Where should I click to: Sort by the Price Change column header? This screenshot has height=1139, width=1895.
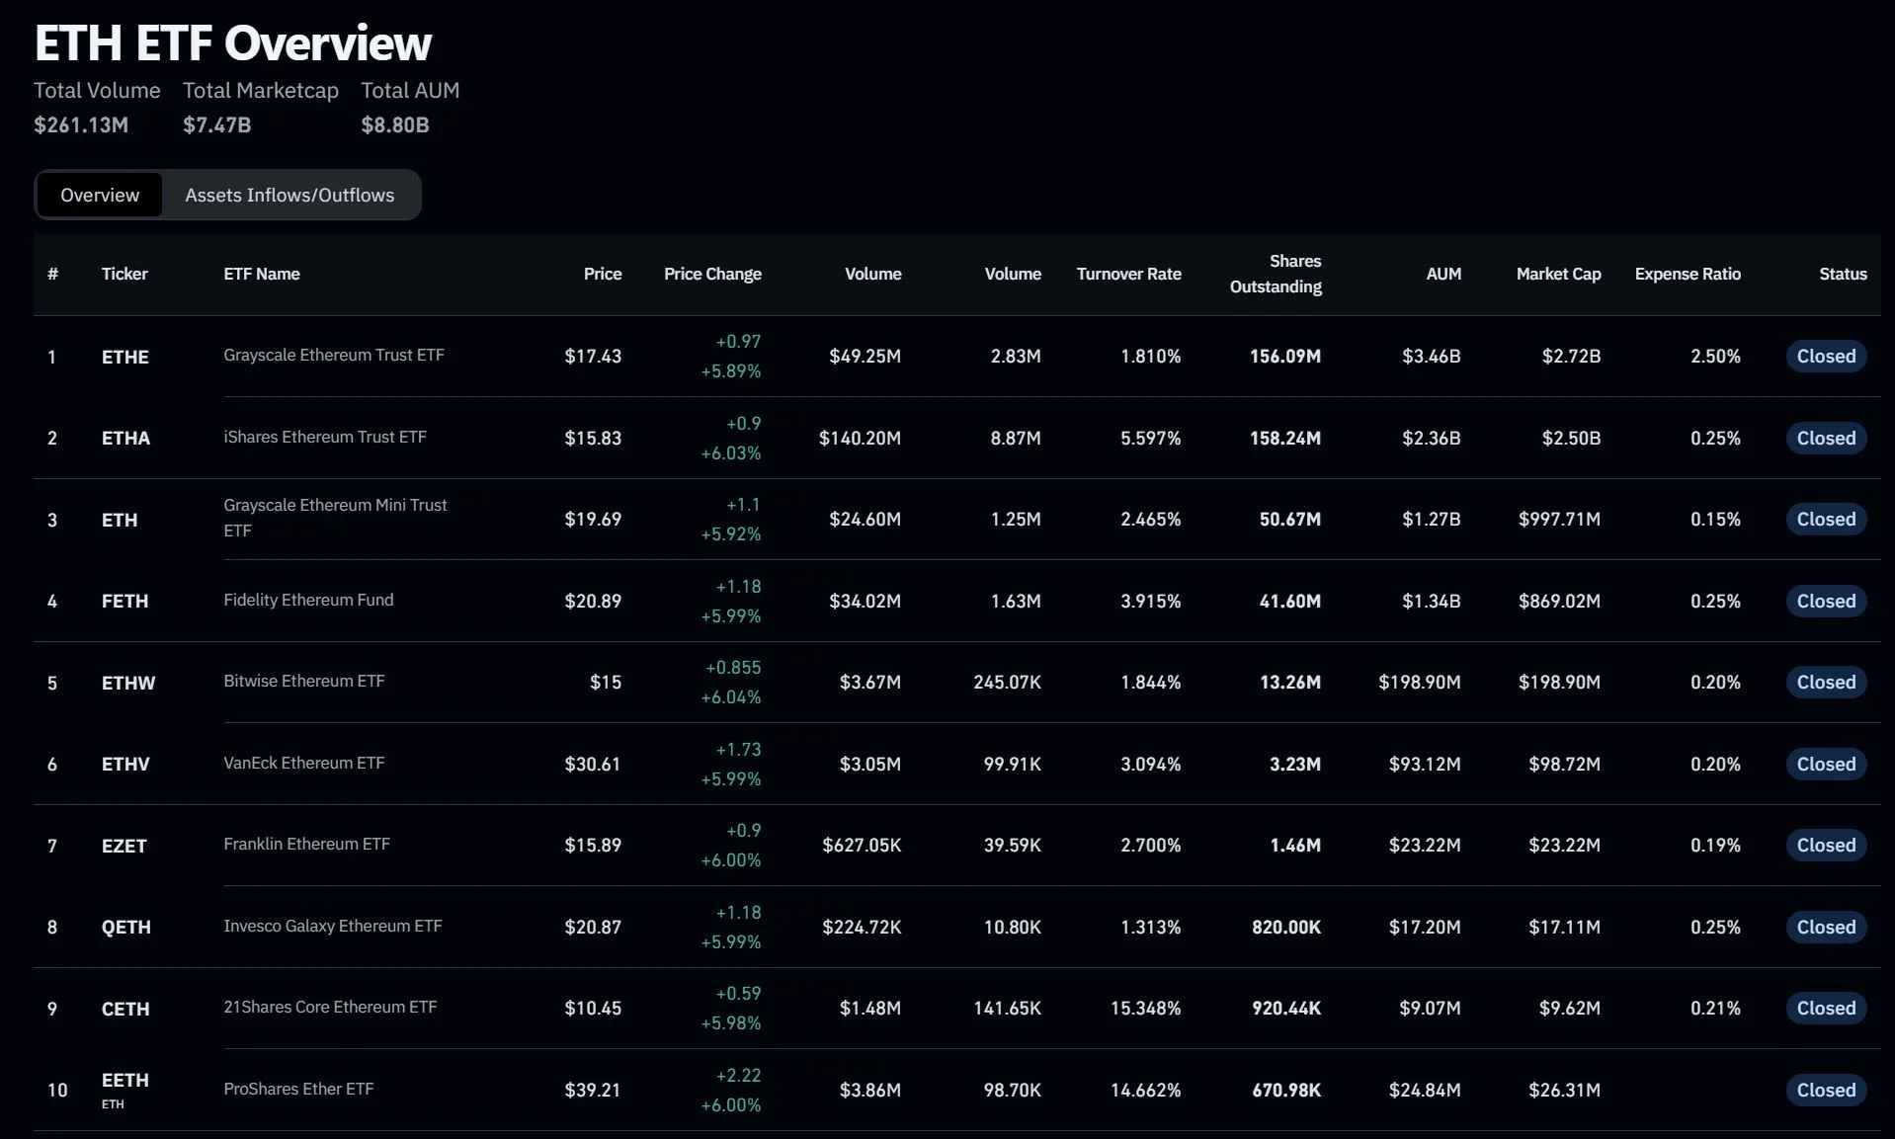coord(712,274)
